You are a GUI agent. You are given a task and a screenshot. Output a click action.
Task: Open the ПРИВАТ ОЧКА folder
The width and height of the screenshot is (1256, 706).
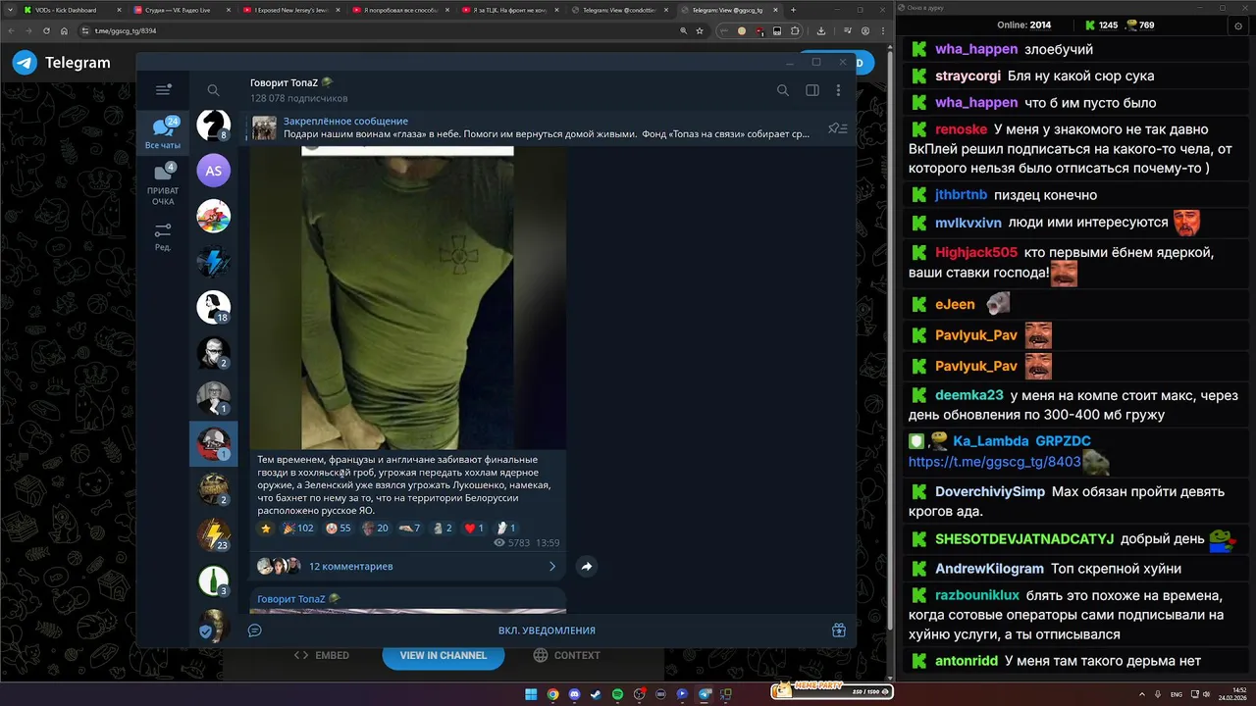(x=163, y=184)
